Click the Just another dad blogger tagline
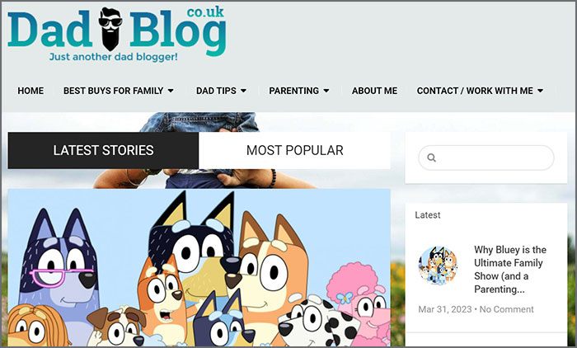 [x=114, y=57]
